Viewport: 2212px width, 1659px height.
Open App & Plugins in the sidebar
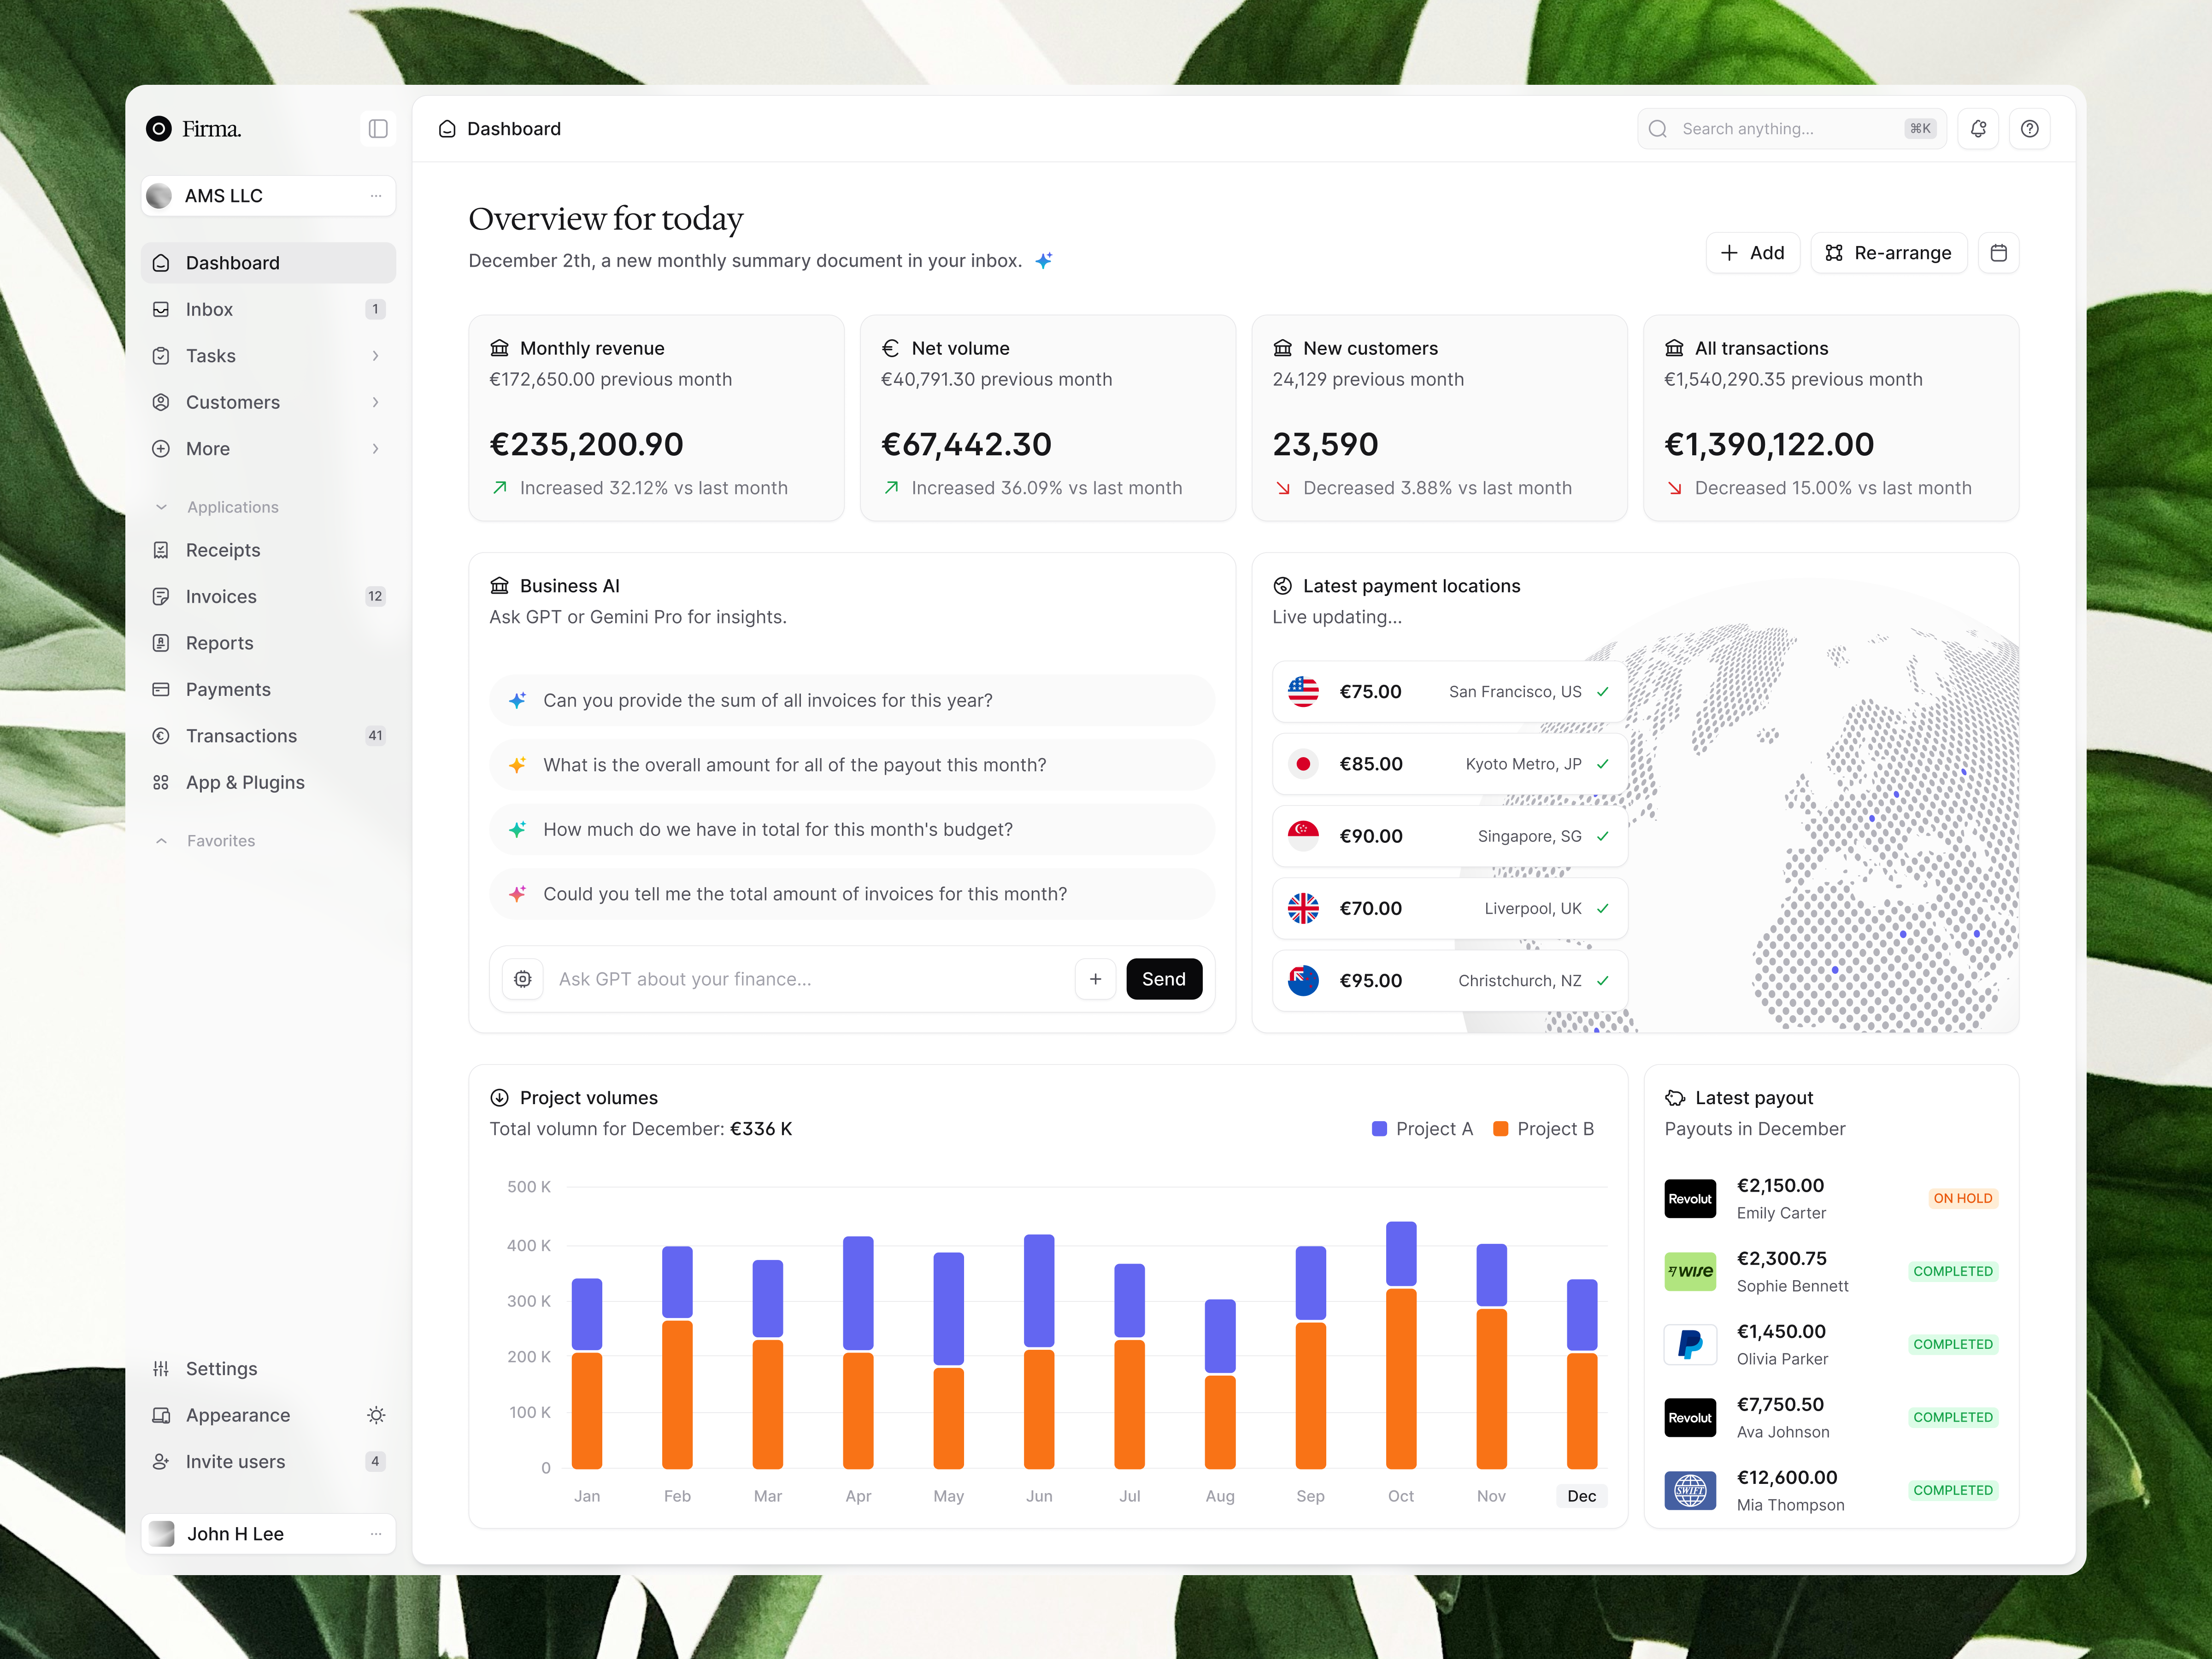(268, 783)
